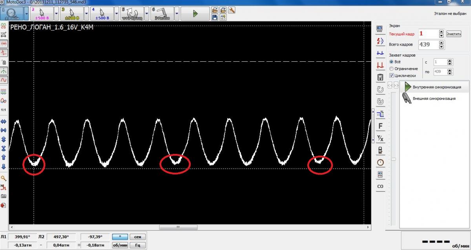Click the CO analysis icon
This screenshot has width=471, height=250.
click(x=380, y=186)
